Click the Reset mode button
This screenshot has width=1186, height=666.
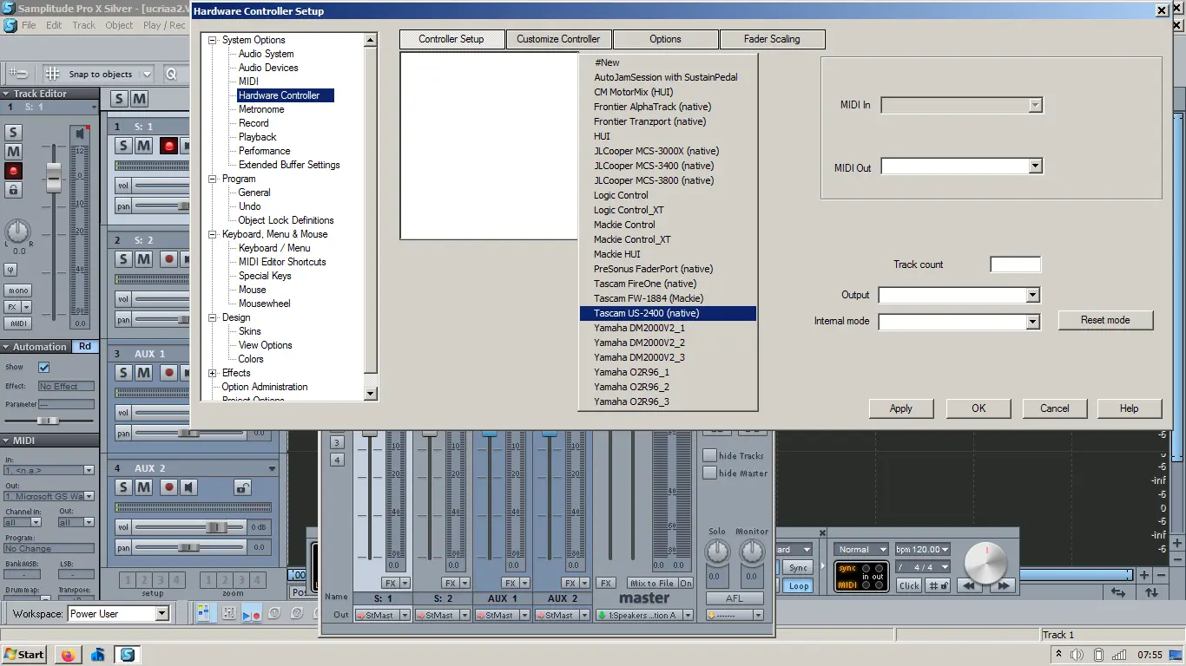tap(1104, 320)
